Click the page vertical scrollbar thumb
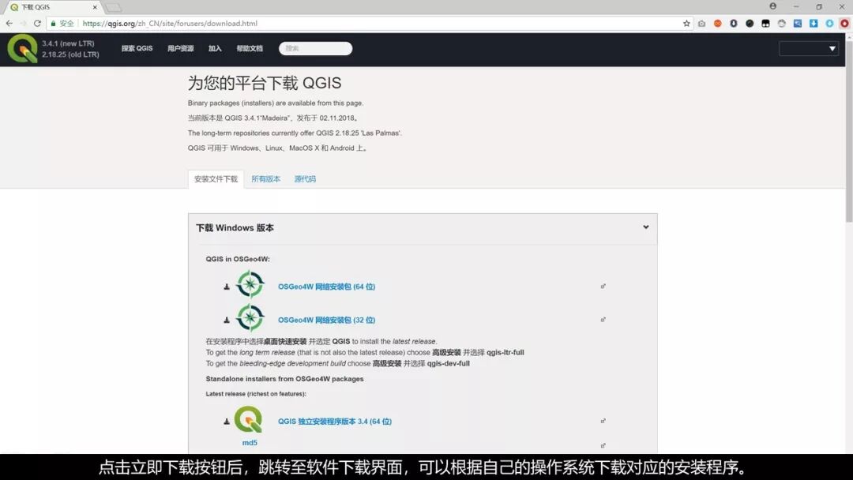 coord(848,130)
